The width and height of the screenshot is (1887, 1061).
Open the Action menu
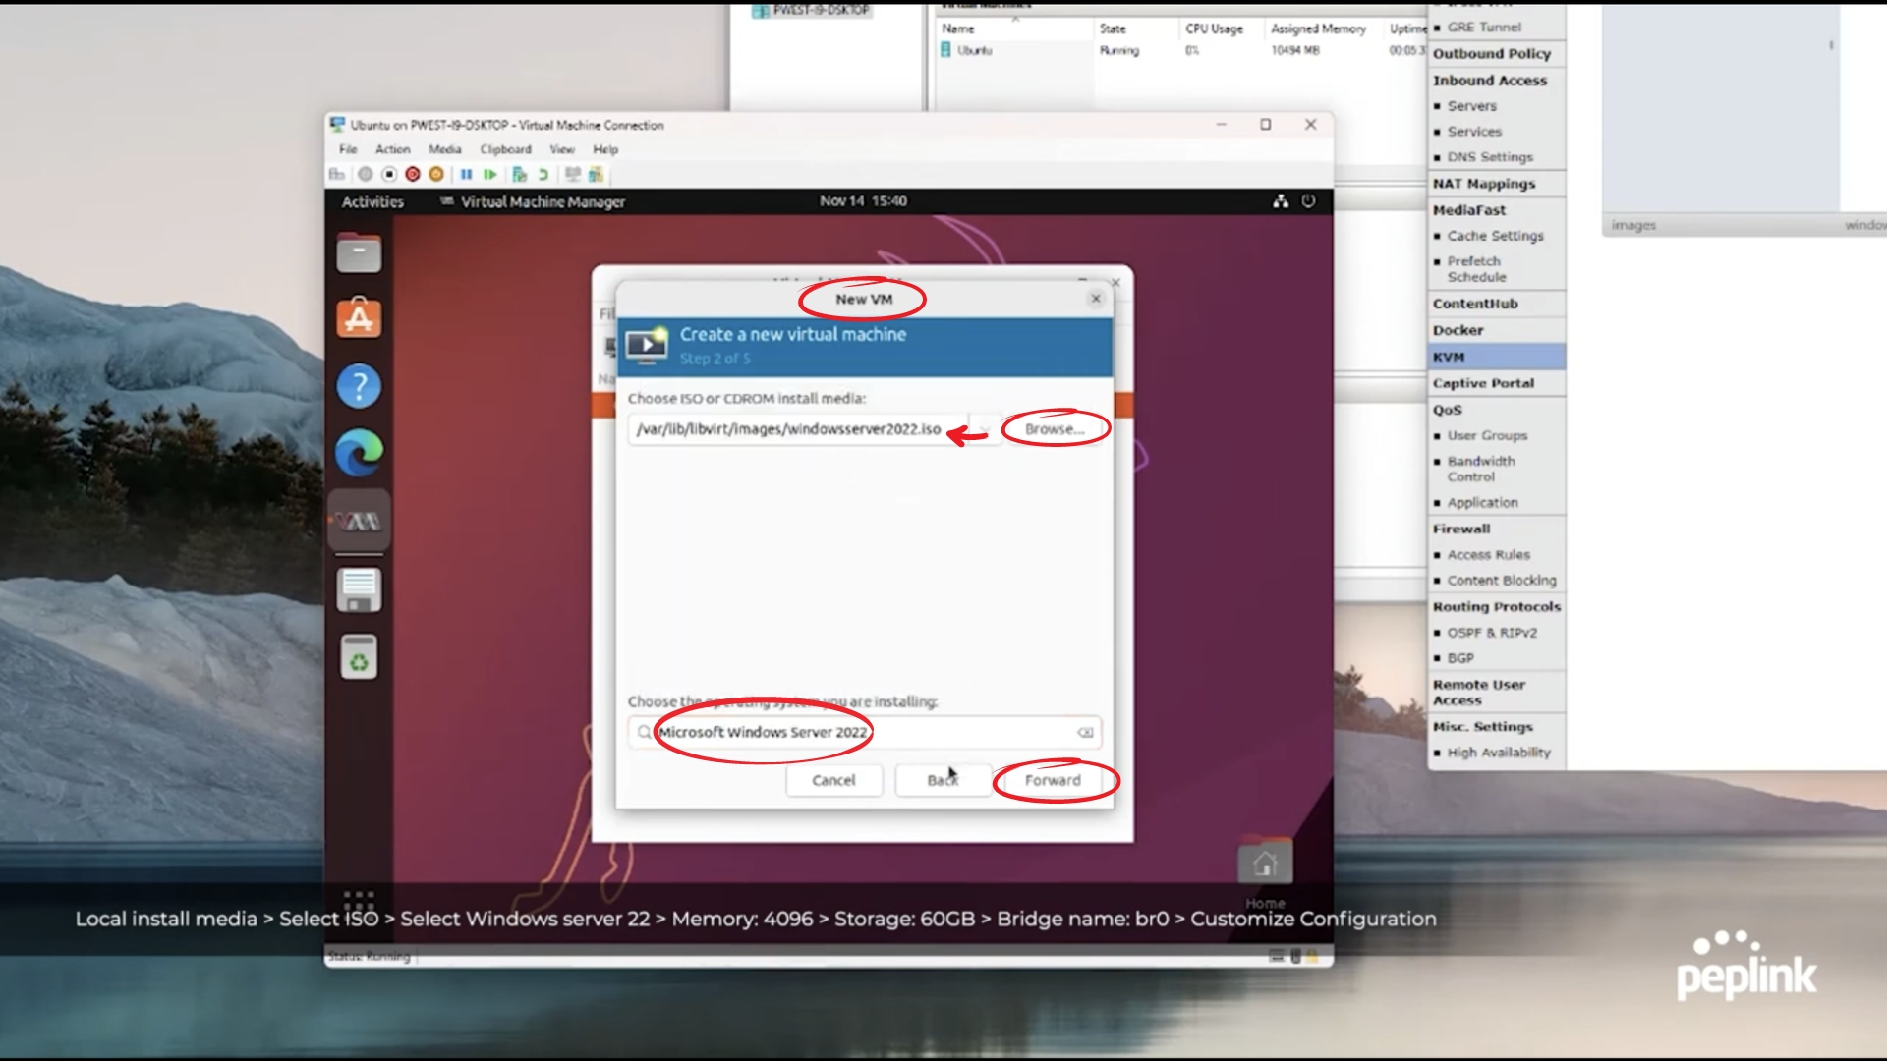tap(392, 149)
